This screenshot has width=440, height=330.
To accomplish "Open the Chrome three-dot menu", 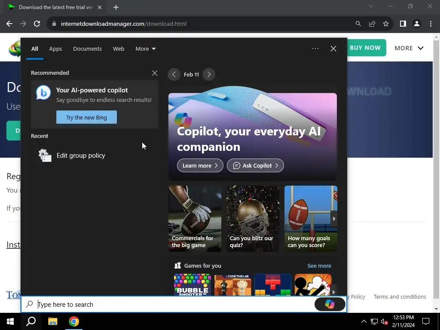I will (431, 24).
